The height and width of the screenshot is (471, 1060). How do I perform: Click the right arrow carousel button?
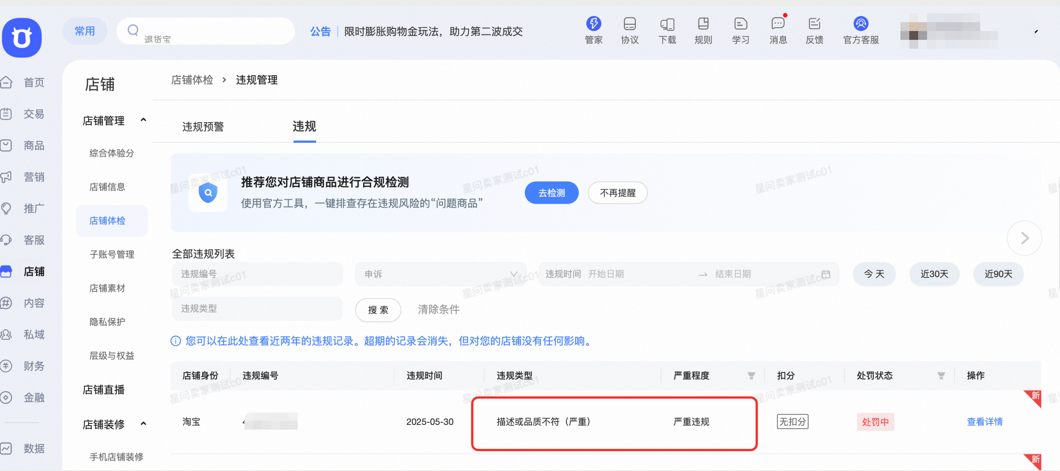pyautogui.click(x=1024, y=238)
